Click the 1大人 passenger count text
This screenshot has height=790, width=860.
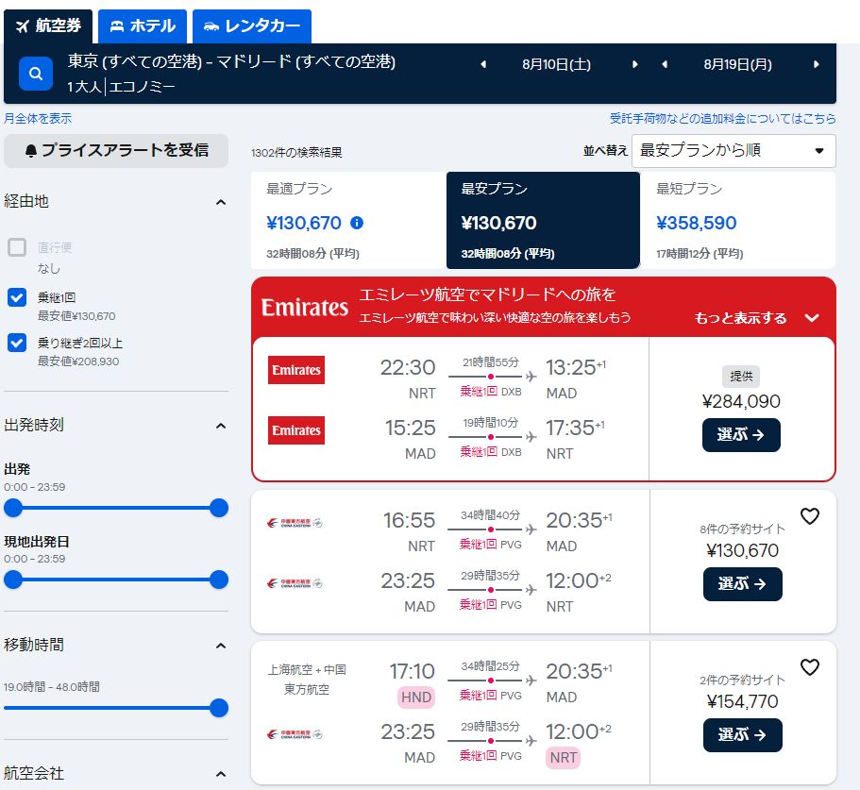coord(84,87)
